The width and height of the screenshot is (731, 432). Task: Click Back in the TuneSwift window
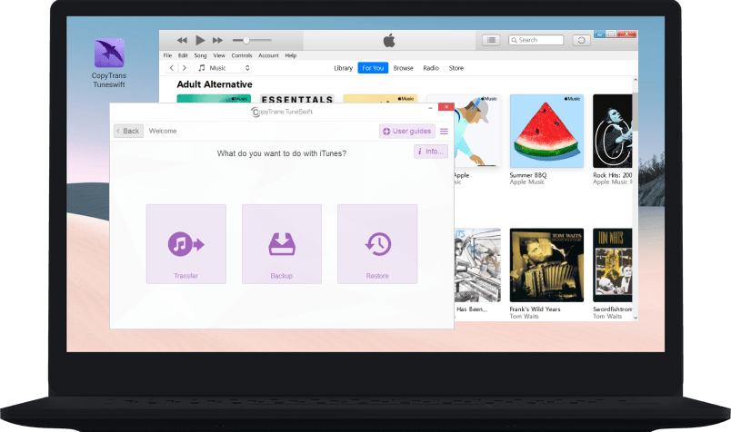[x=128, y=131]
